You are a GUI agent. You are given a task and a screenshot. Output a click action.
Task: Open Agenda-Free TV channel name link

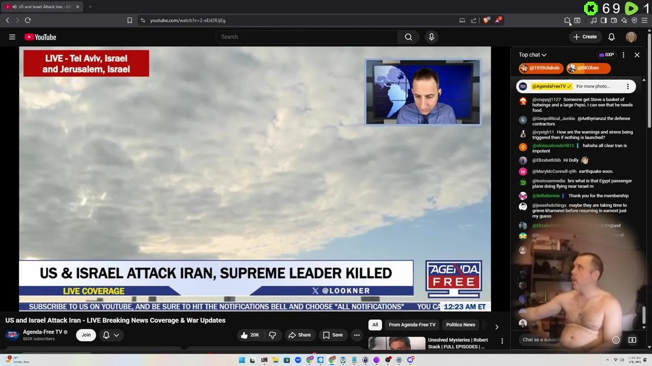42,332
